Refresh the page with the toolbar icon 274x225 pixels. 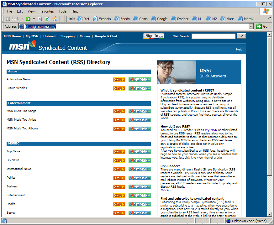pos(47,19)
